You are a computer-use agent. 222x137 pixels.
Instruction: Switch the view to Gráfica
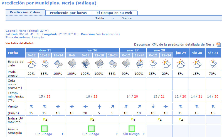[x=126, y=18]
